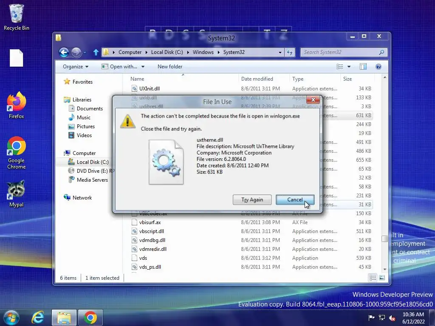Launch Firefox from the desktop shortcut
This screenshot has width=435, height=326.
tap(17, 105)
